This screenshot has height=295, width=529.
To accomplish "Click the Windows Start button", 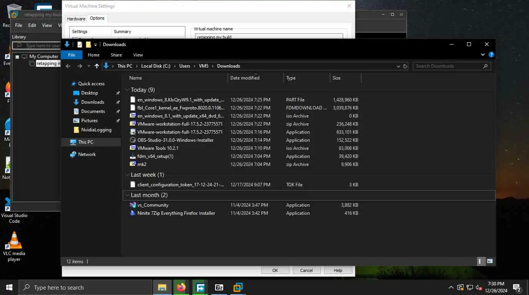I will (x=9, y=287).
